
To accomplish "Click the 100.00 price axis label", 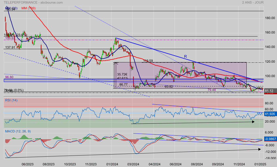I will point(270,76).
